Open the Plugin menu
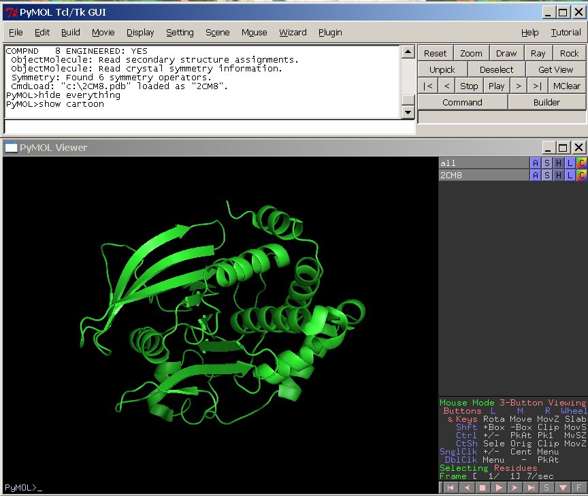588x496 pixels. click(x=330, y=33)
